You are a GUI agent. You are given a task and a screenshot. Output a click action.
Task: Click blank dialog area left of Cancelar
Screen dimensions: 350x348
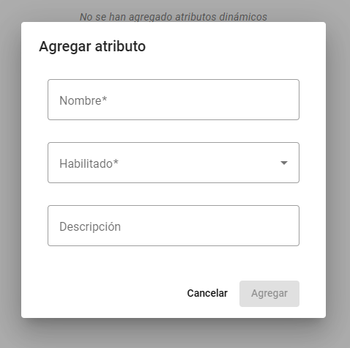tap(103, 293)
